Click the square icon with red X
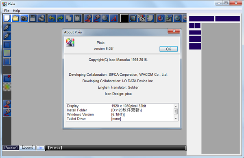Image resolution: width=244 pixels, height=158 pixels. [x=7, y=78]
